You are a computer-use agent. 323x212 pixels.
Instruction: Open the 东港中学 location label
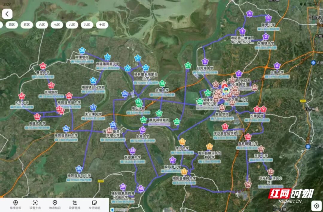tap(142, 136)
